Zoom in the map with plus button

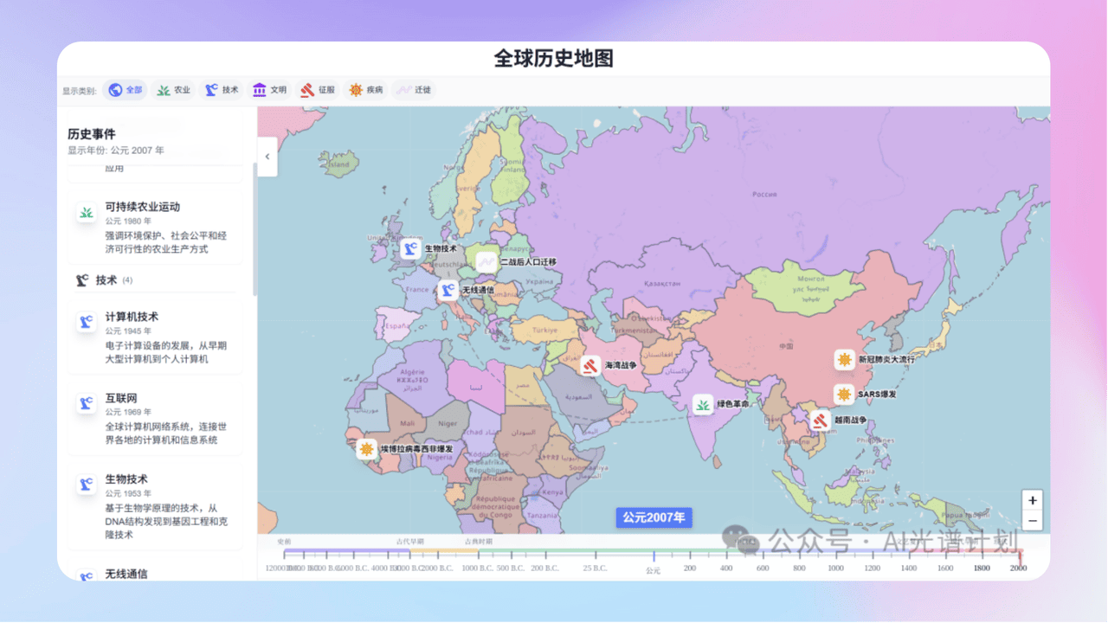(x=1032, y=500)
